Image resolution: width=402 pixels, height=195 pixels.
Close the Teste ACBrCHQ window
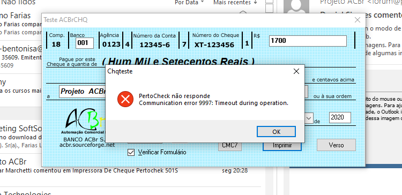tap(358, 20)
